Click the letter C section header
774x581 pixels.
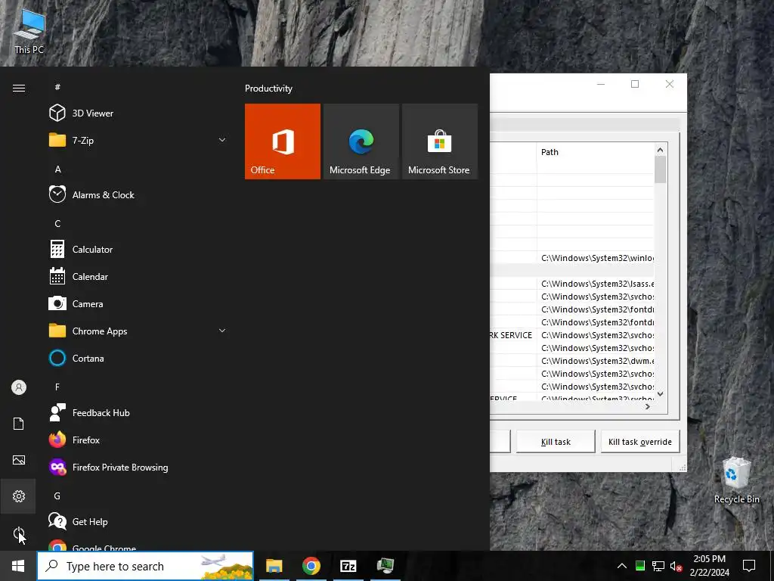click(x=57, y=223)
